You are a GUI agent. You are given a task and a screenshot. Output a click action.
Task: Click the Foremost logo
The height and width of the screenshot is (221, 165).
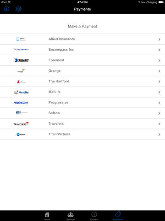click(21, 60)
